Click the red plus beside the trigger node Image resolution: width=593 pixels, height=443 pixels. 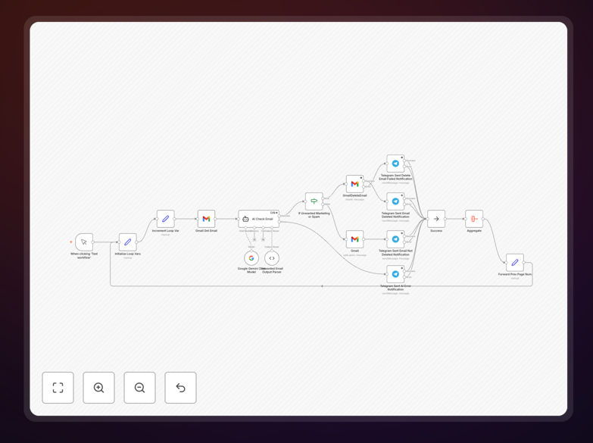click(70, 242)
